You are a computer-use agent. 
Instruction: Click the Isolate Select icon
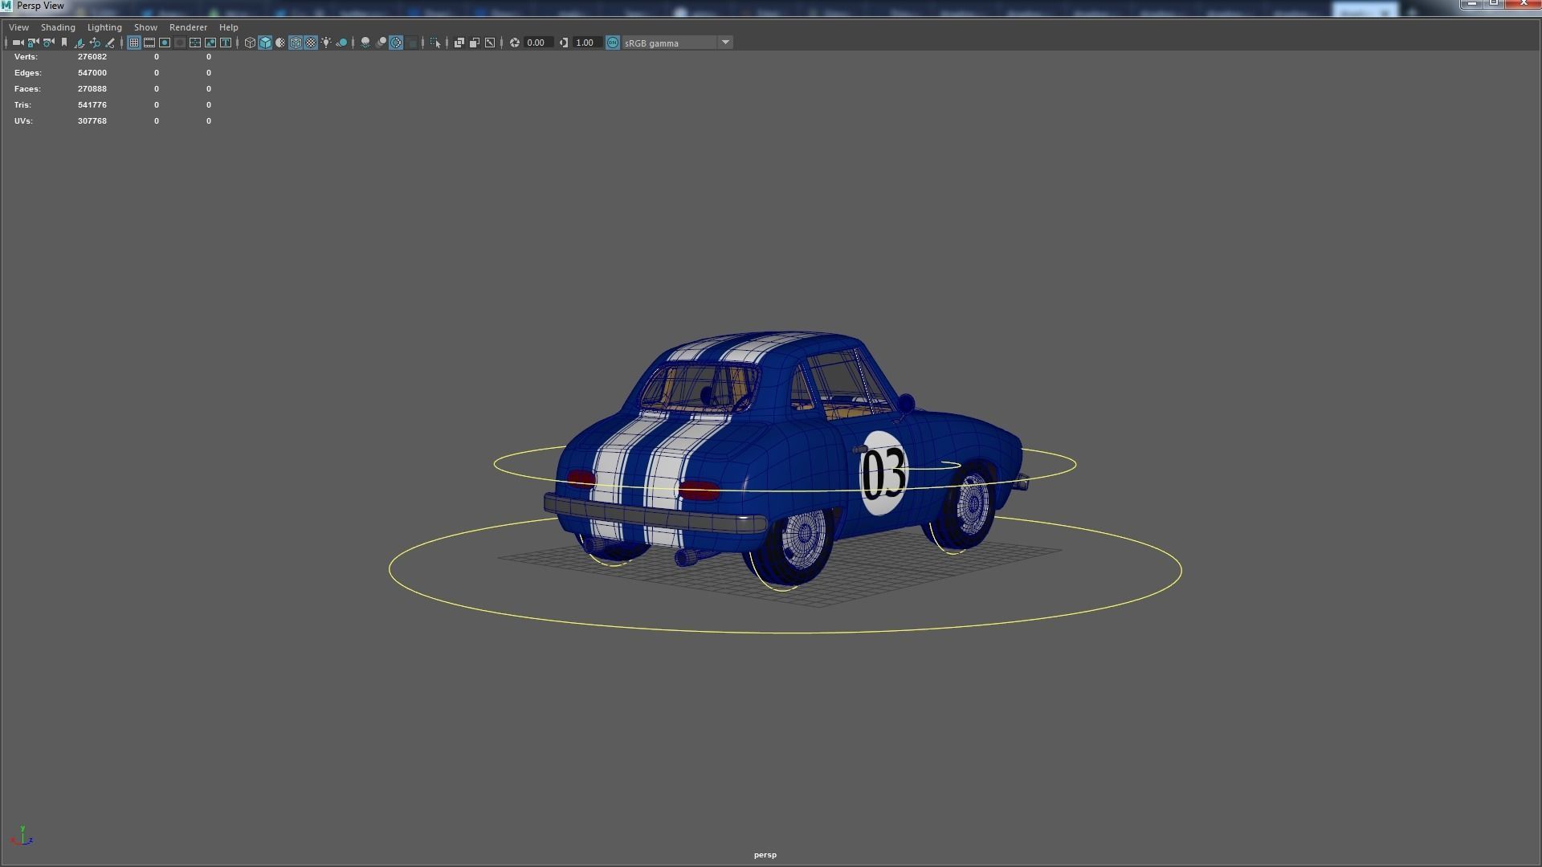tap(435, 43)
